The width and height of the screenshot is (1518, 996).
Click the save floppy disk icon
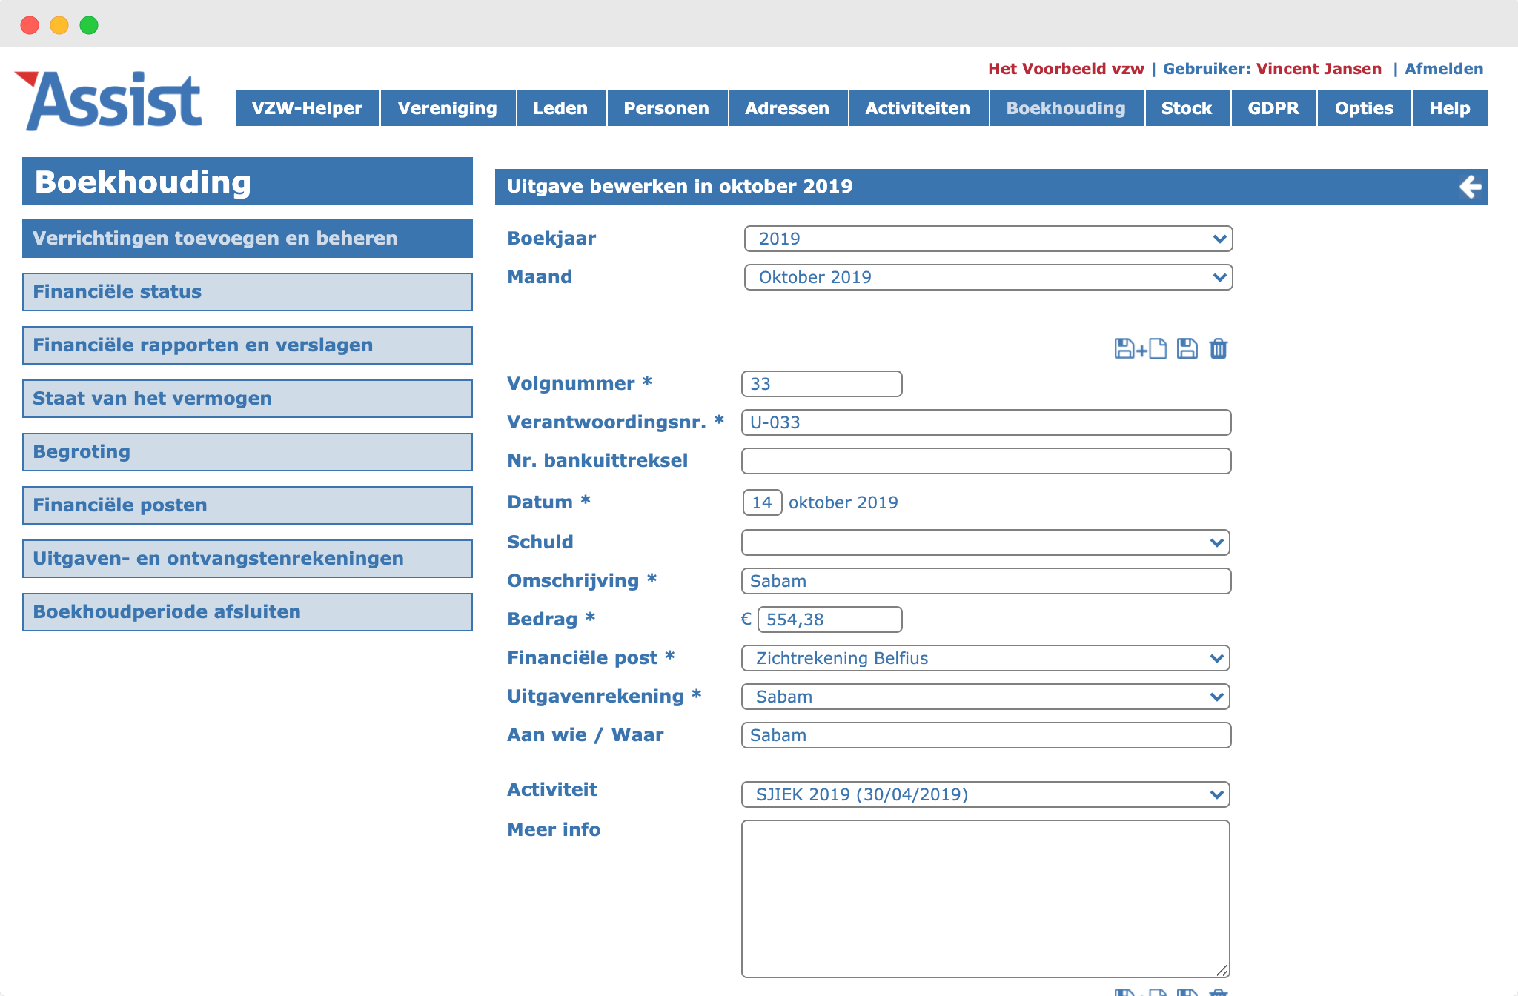pyautogui.click(x=1187, y=348)
